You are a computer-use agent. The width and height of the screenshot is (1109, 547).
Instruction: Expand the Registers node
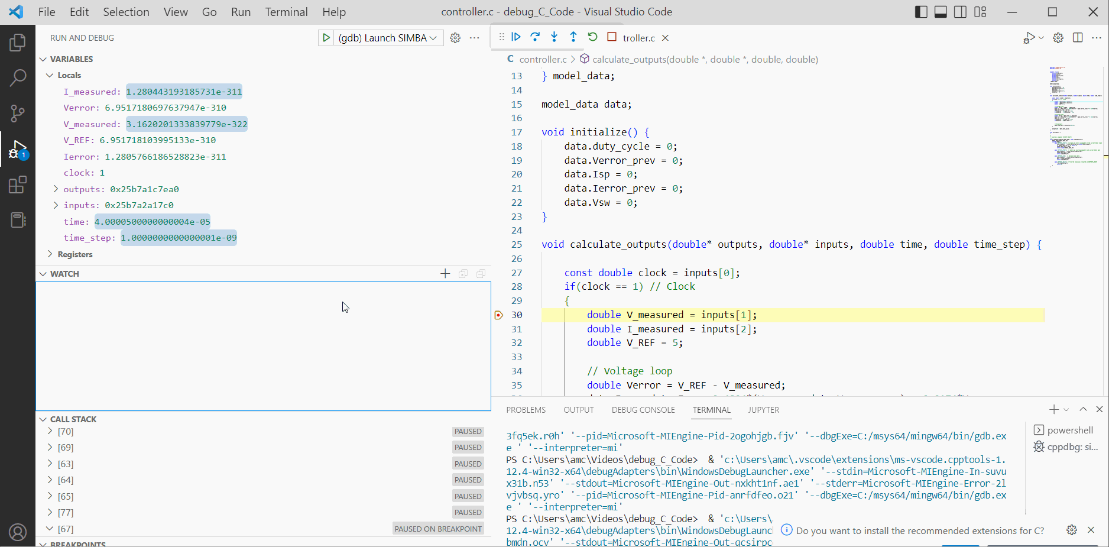tap(50, 254)
